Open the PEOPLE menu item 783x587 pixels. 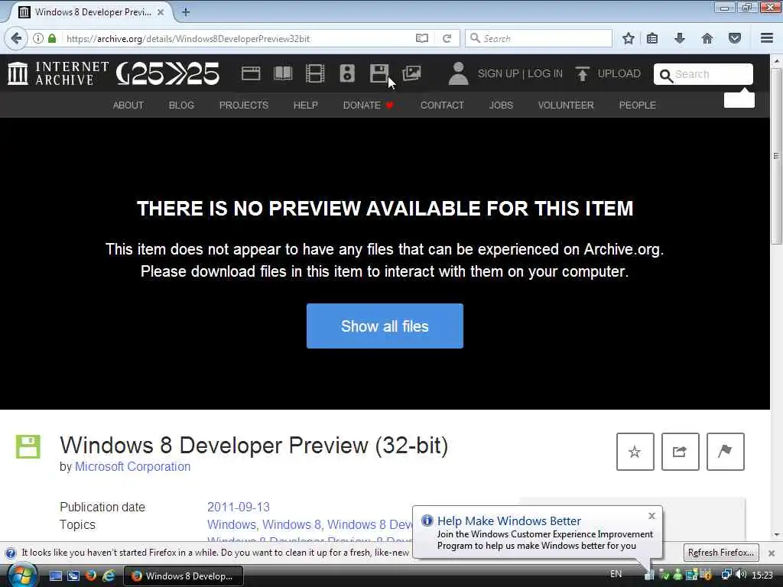(x=637, y=105)
